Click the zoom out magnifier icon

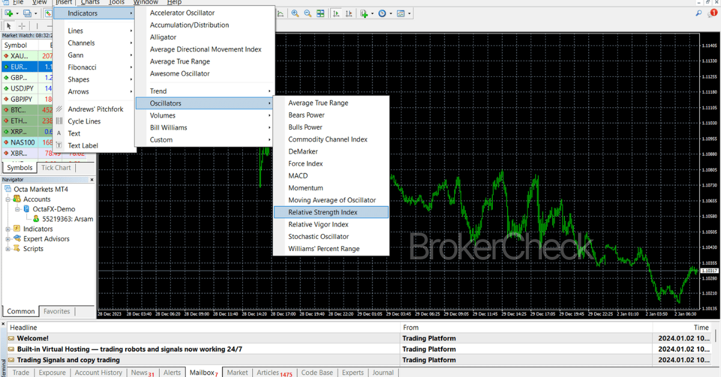click(x=308, y=13)
